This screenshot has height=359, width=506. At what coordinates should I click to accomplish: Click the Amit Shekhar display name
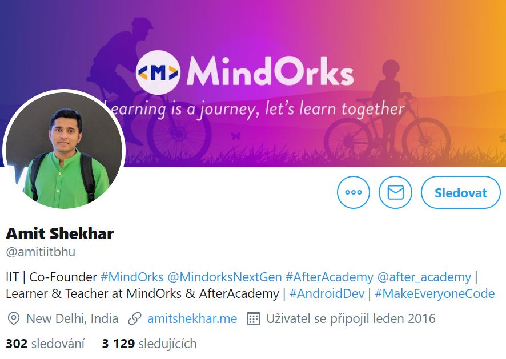click(60, 233)
